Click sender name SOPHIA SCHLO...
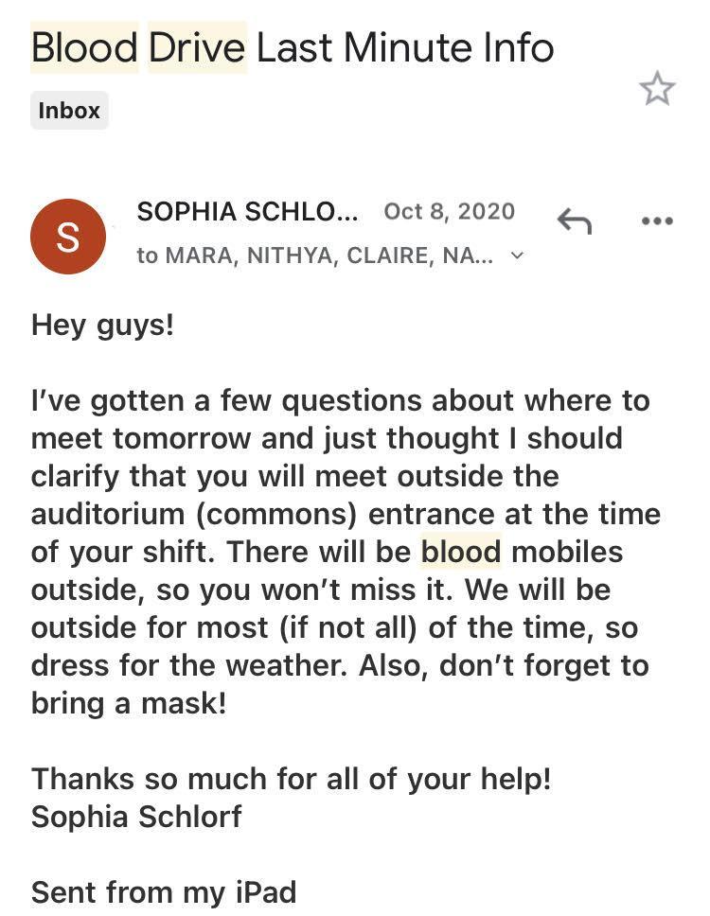The height and width of the screenshot is (916, 710). (x=247, y=212)
